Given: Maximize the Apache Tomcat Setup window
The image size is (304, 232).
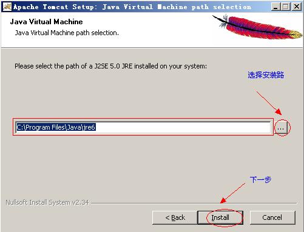Looking at the screenshot, I should 285,7.
